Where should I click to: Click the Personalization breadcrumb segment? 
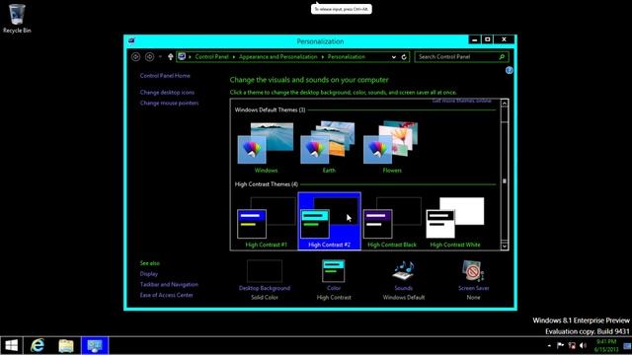pyautogui.click(x=347, y=57)
